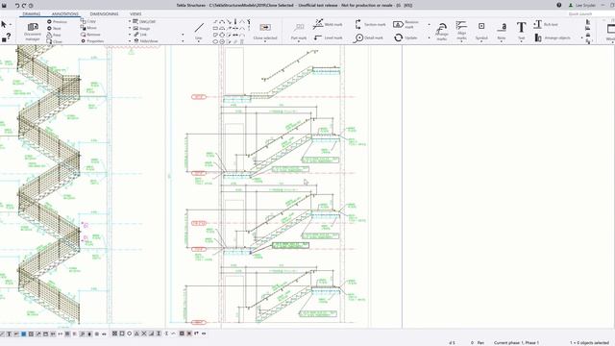This screenshot has width=615, height=346.
Task: Close the current drawing
Action: coord(55,41)
